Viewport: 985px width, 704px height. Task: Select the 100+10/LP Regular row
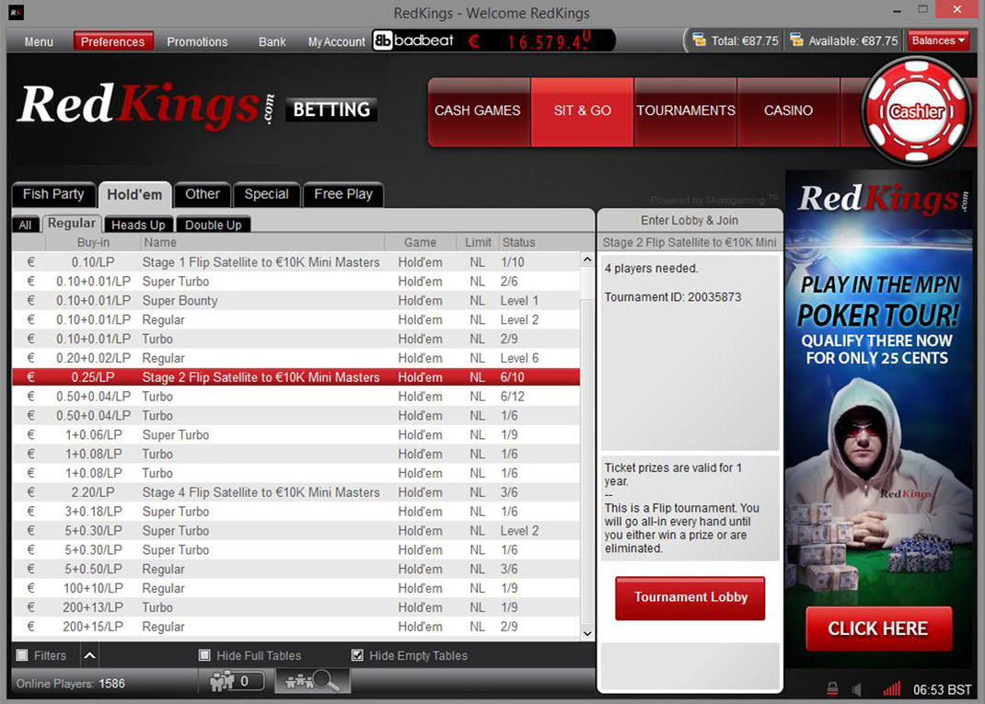click(295, 588)
